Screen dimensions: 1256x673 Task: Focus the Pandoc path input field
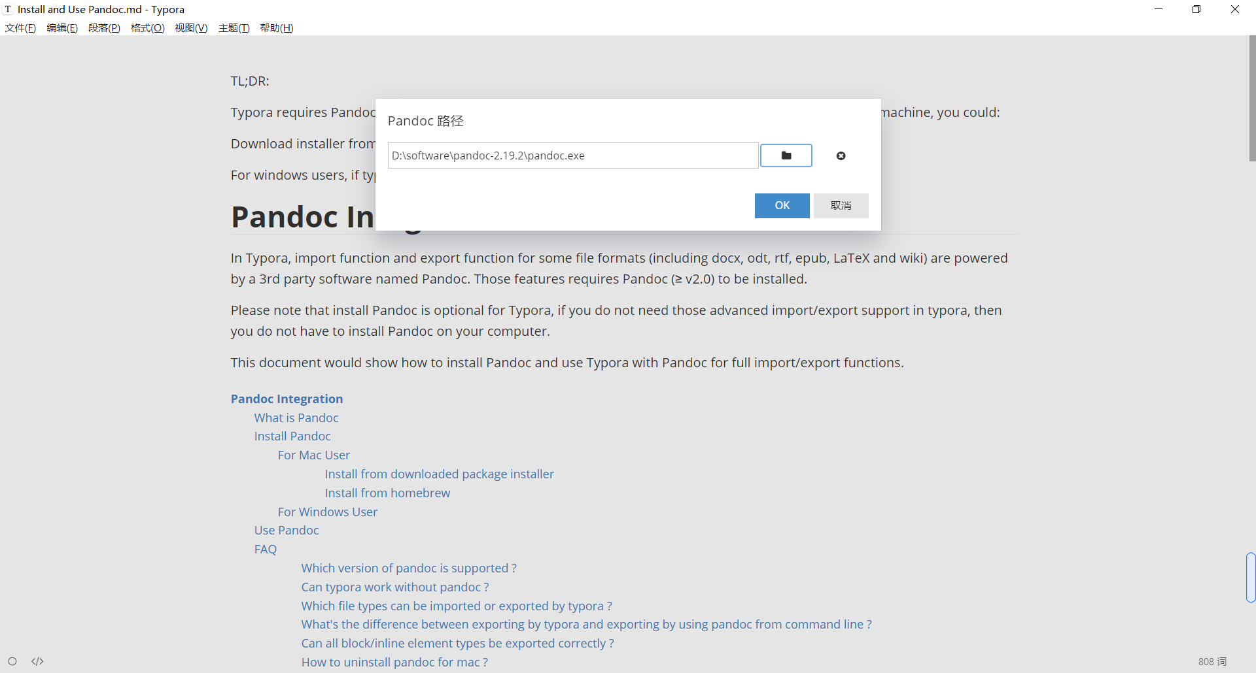coord(573,156)
